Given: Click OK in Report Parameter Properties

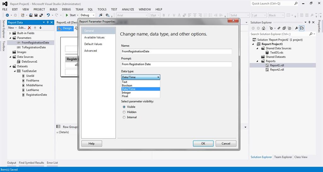Looking at the screenshot, I should (x=203, y=144).
